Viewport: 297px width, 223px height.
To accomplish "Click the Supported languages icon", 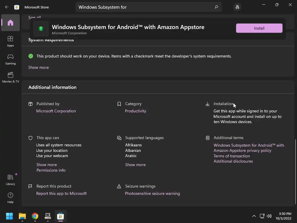I will [119, 138].
